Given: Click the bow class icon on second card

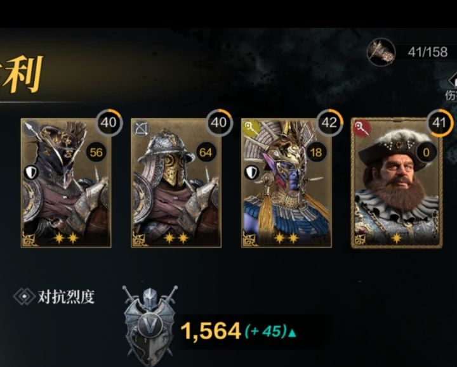Looking at the screenshot, I should tap(142, 128).
